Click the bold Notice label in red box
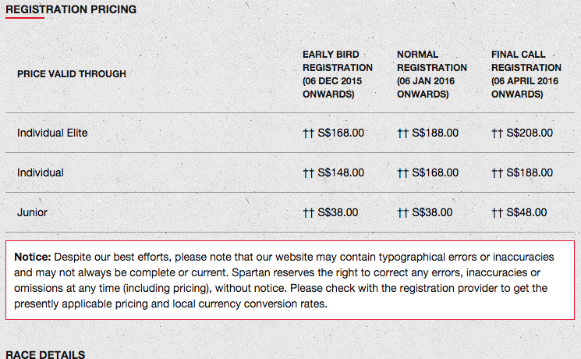581x359 pixels. [32, 257]
